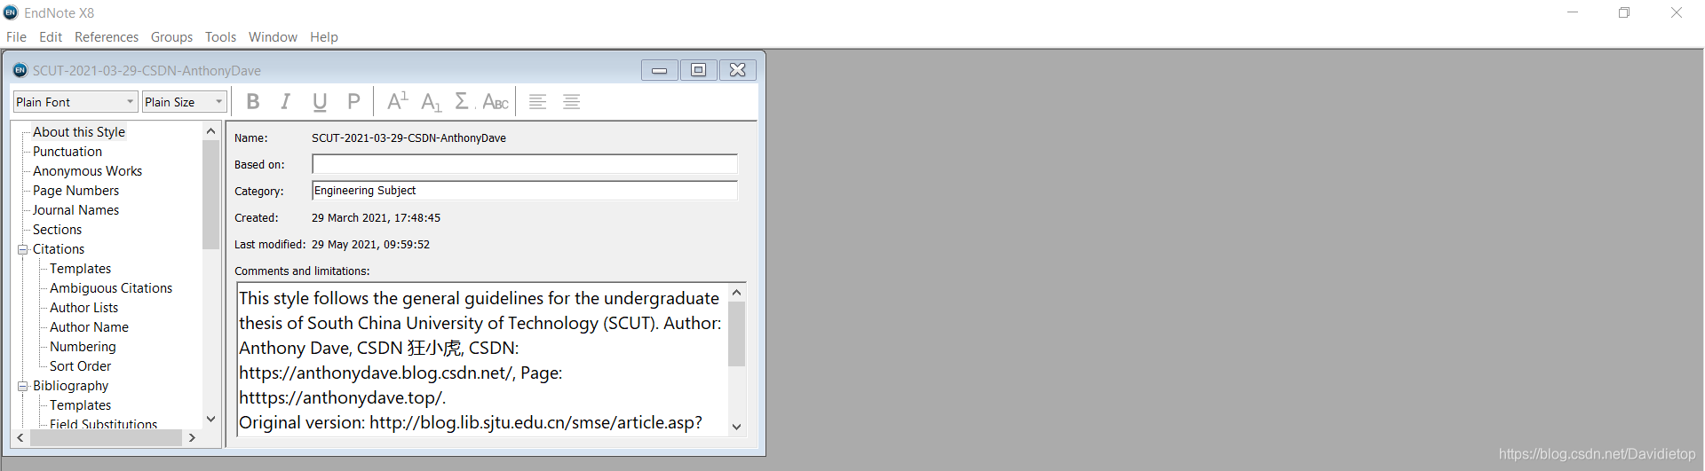1705x471 pixels.
Task: Apply Subscript formatting icon
Action: pyautogui.click(x=431, y=102)
